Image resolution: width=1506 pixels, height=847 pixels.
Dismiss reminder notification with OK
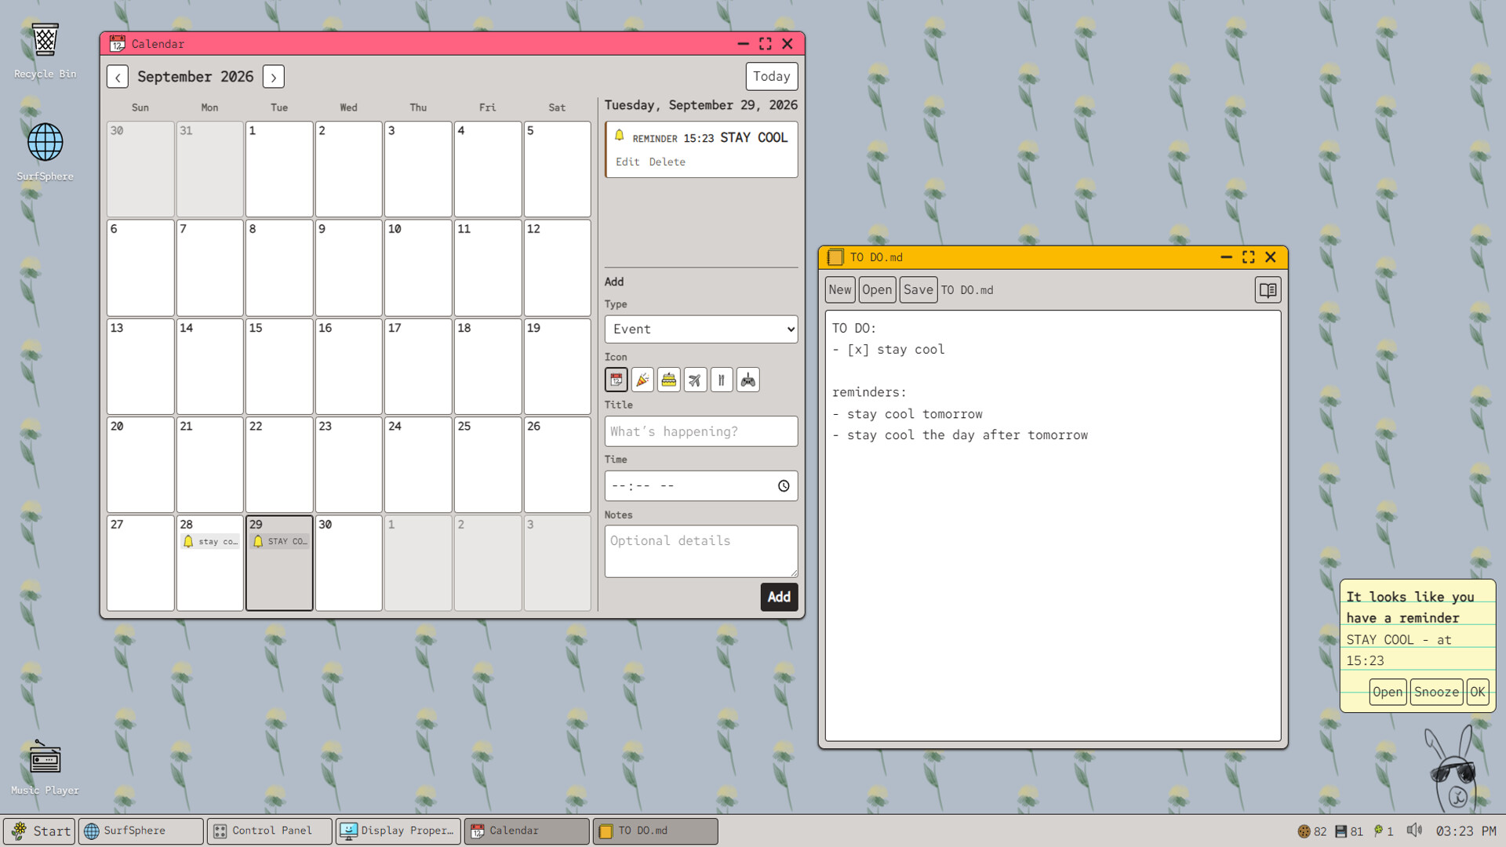pos(1477,693)
